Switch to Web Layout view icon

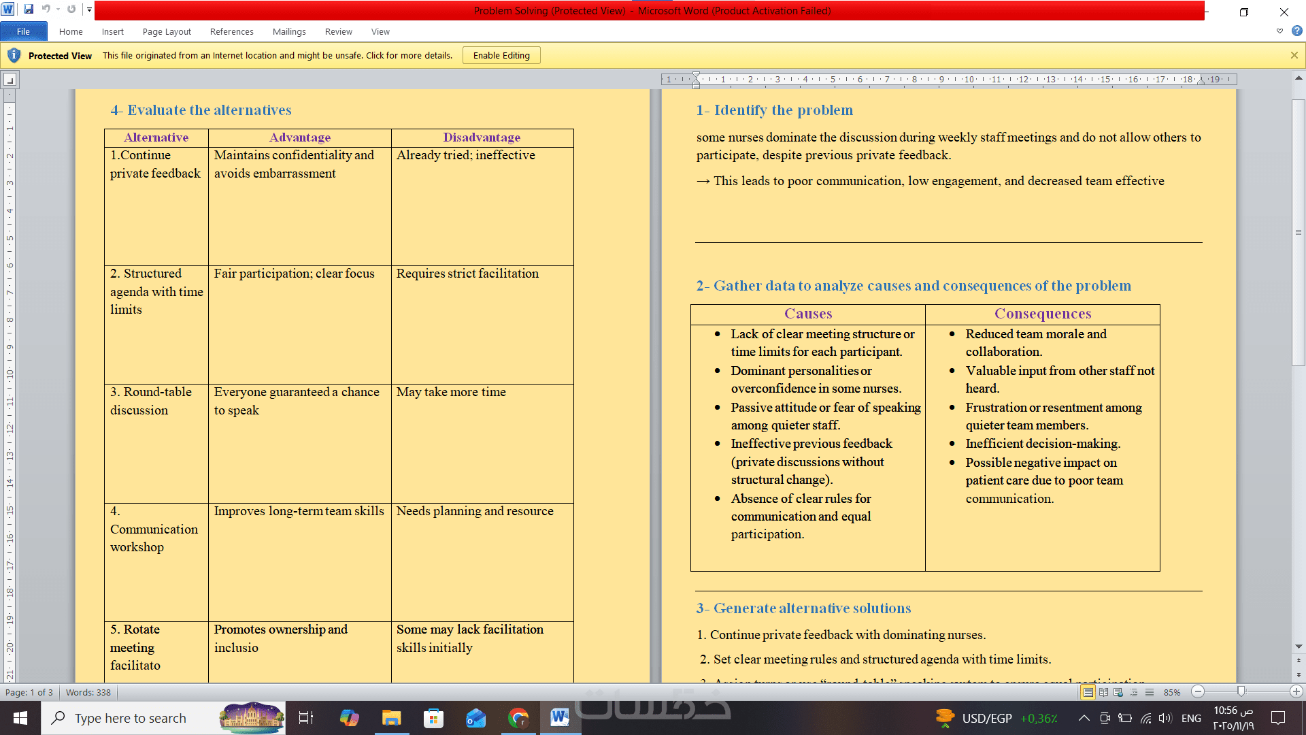[1118, 692]
